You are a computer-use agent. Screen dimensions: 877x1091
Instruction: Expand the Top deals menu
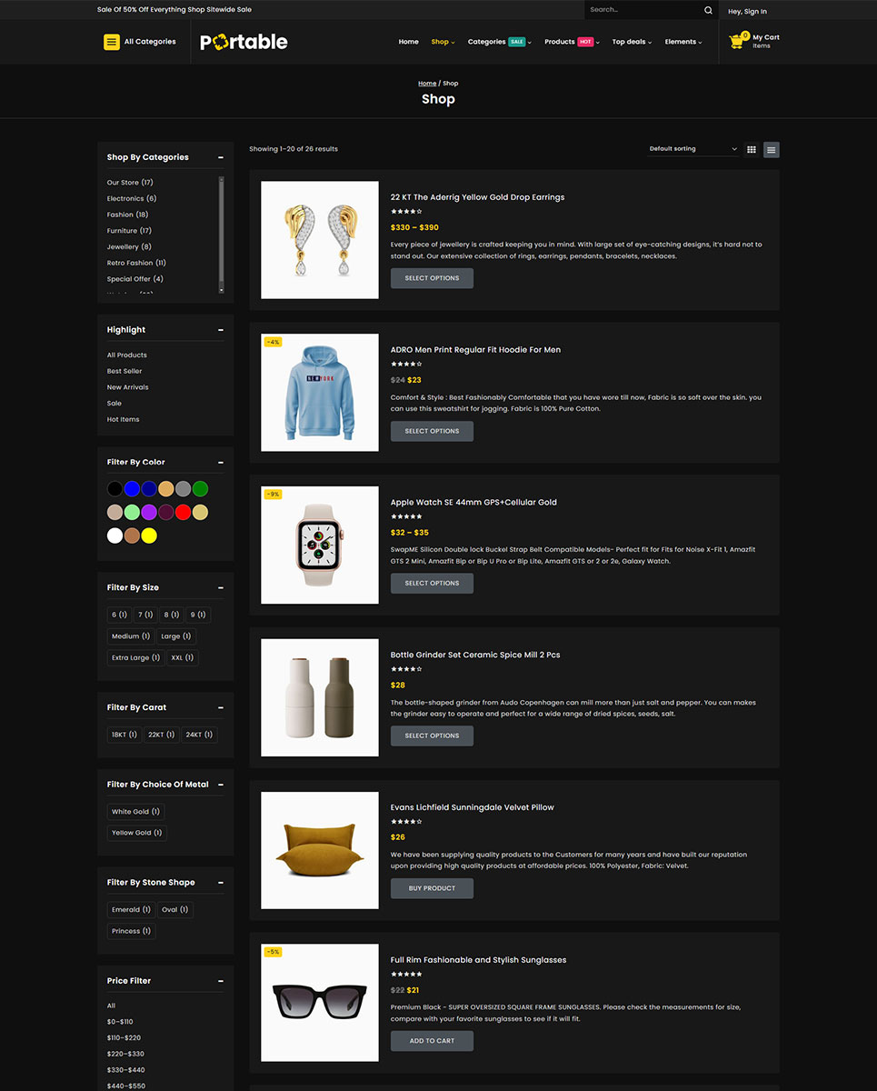[x=632, y=42]
